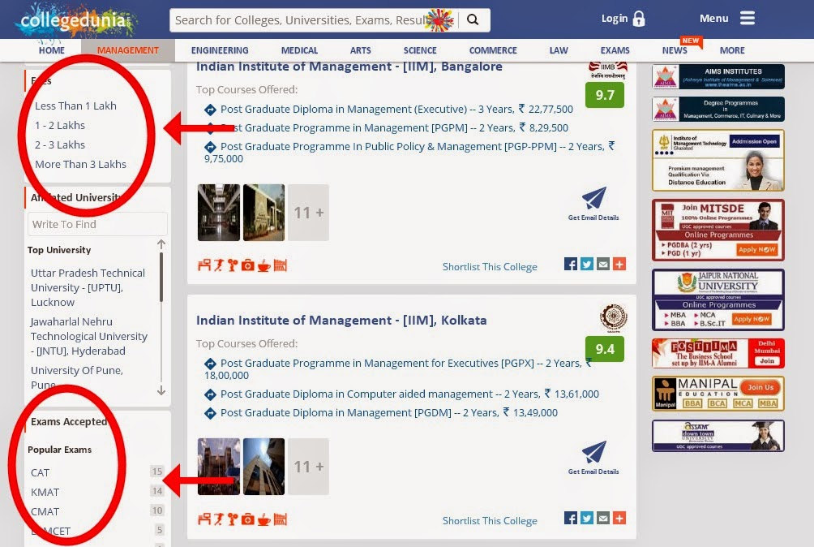Open the ARTS tab
The image size is (814, 547).
click(x=360, y=50)
